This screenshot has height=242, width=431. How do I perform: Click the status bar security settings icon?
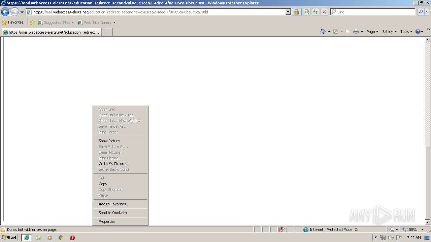click(392, 230)
